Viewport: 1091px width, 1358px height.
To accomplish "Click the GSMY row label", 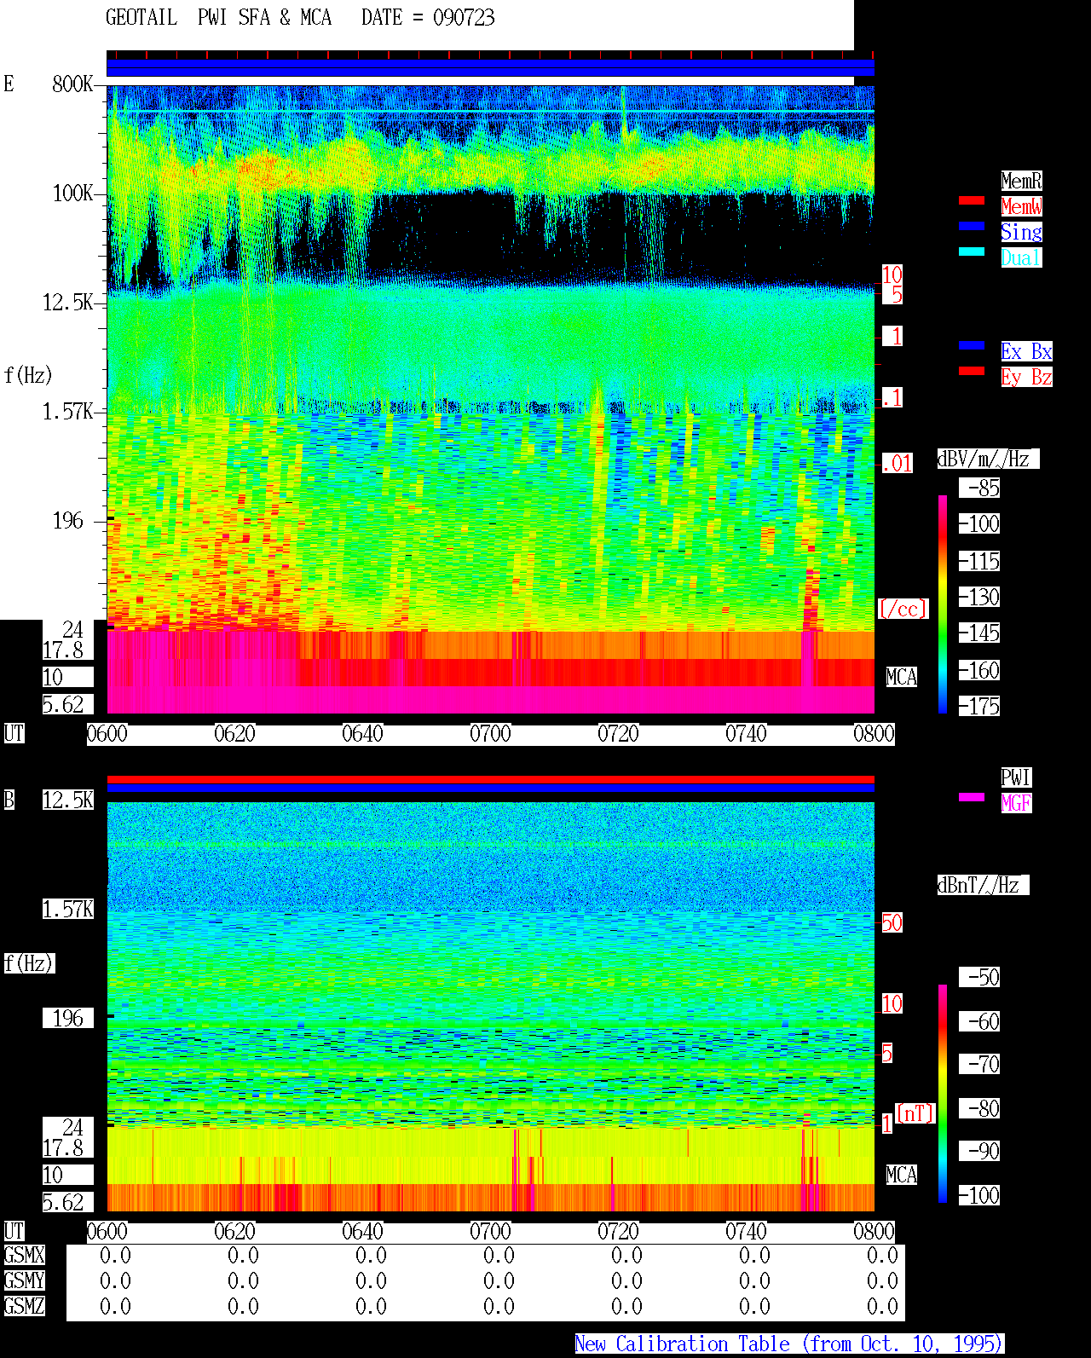I will click(x=24, y=1280).
